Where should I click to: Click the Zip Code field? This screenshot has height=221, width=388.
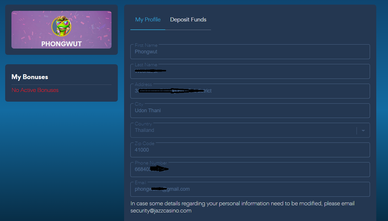click(250, 150)
